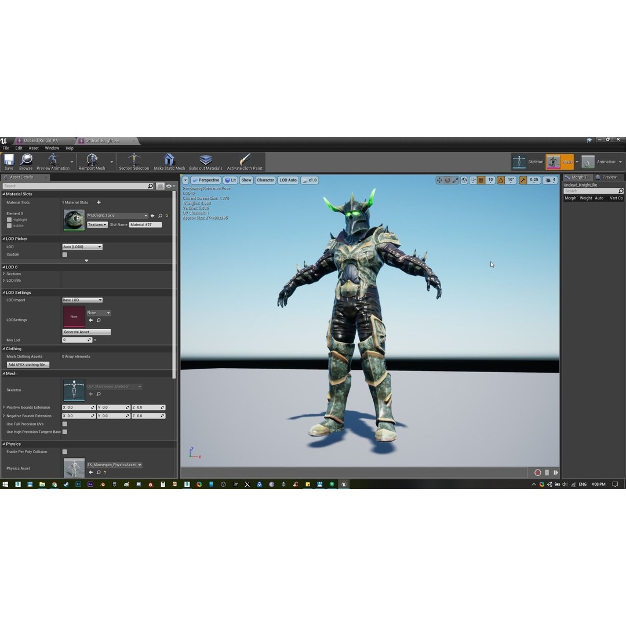Image resolution: width=626 pixels, height=626 pixels.
Task: Click the record button in viewport
Action: [538, 473]
